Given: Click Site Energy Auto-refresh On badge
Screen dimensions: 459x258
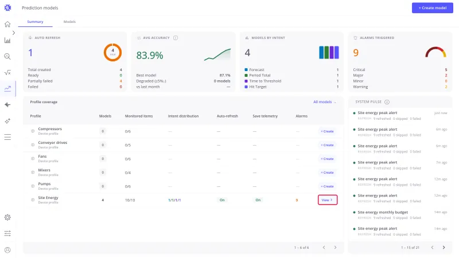Looking at the screenshot, I should [x=222, y=200].
